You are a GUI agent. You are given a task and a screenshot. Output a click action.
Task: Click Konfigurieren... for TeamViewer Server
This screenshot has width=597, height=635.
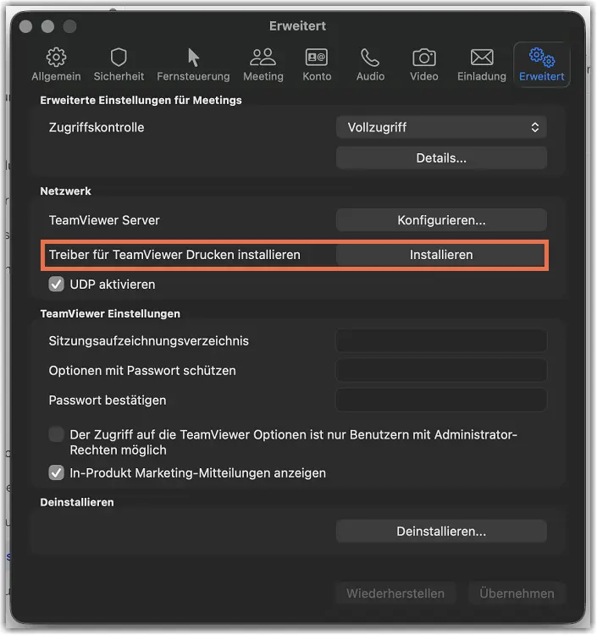[x=441, y=220]
